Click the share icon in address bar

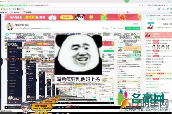pyautogui.click(x=140, y=5)
